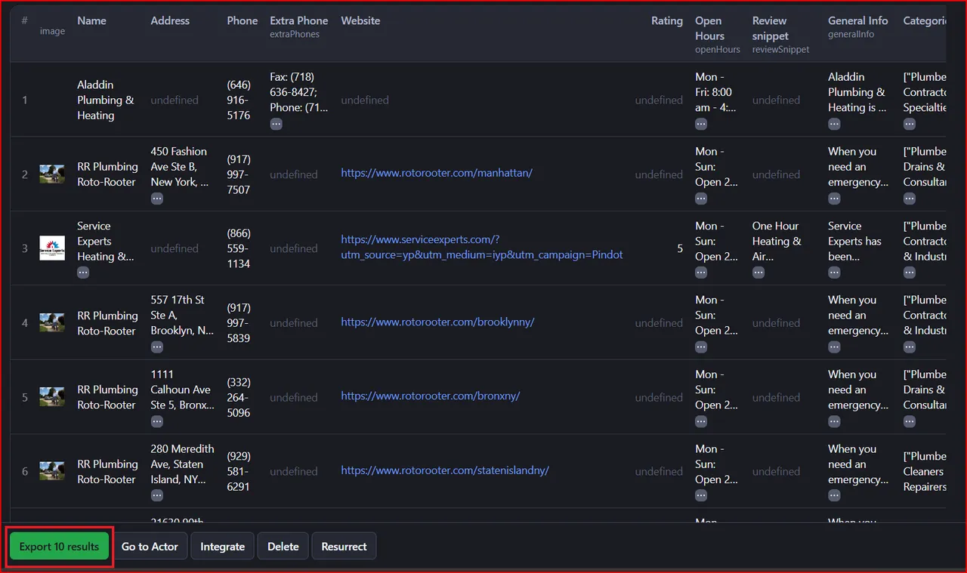967x573 pixels.
Task: Expand categories in the 557 17th St row
Action: [x=910, y=347]
